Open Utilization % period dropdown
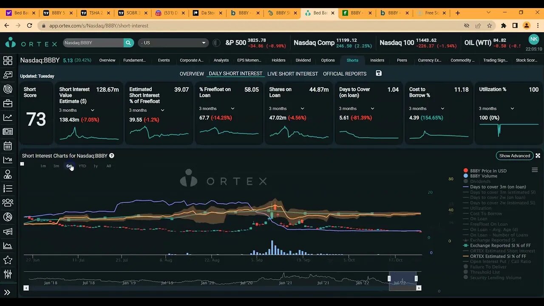Image resolution: width=544 pixels, height=306 pixels. (x=496, y=108)
